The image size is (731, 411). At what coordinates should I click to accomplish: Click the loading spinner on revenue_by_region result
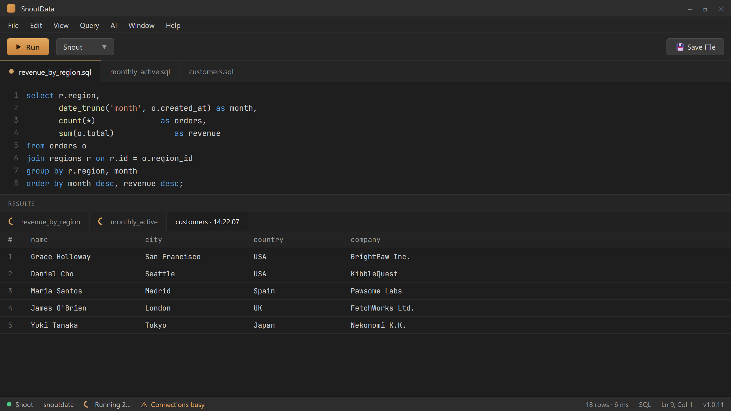tap(11, 221)
